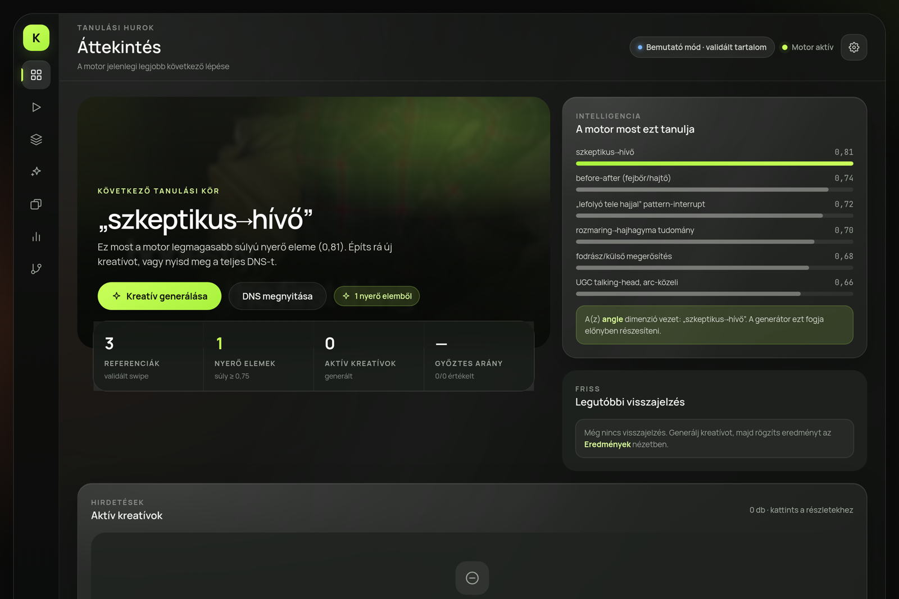The width and height of the screenshot is (899, 599).
Task: Click the 'INTELLIGENCIA' panel label
Action: pos(608,116)
